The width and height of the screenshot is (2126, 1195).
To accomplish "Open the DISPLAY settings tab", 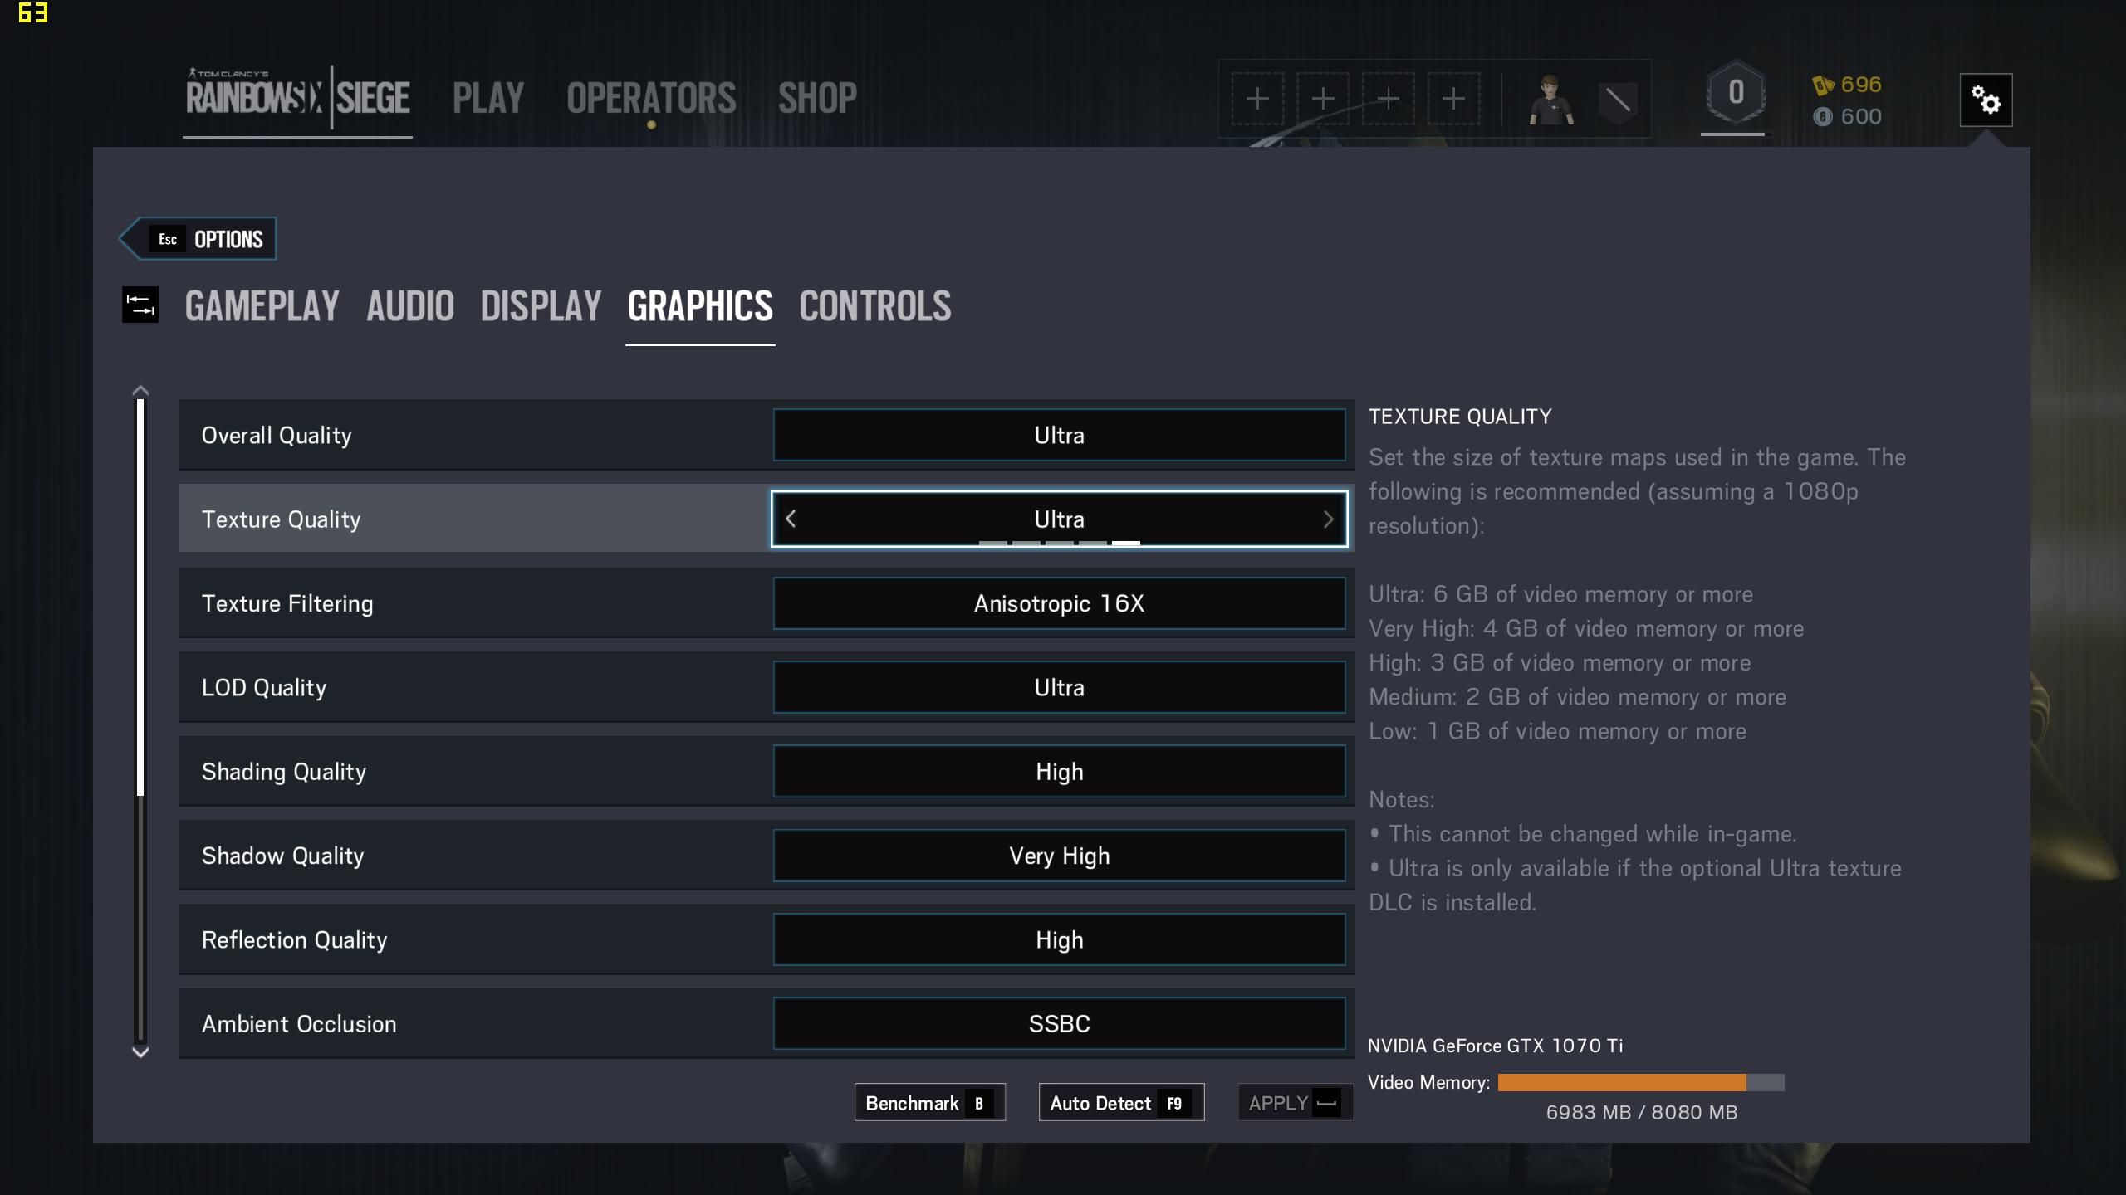I will [x=541, y=305].
